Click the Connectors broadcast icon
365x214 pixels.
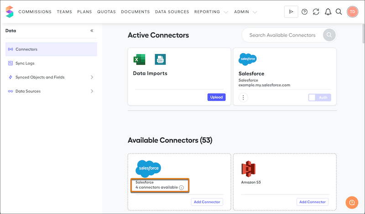click(x=10, y=49)
